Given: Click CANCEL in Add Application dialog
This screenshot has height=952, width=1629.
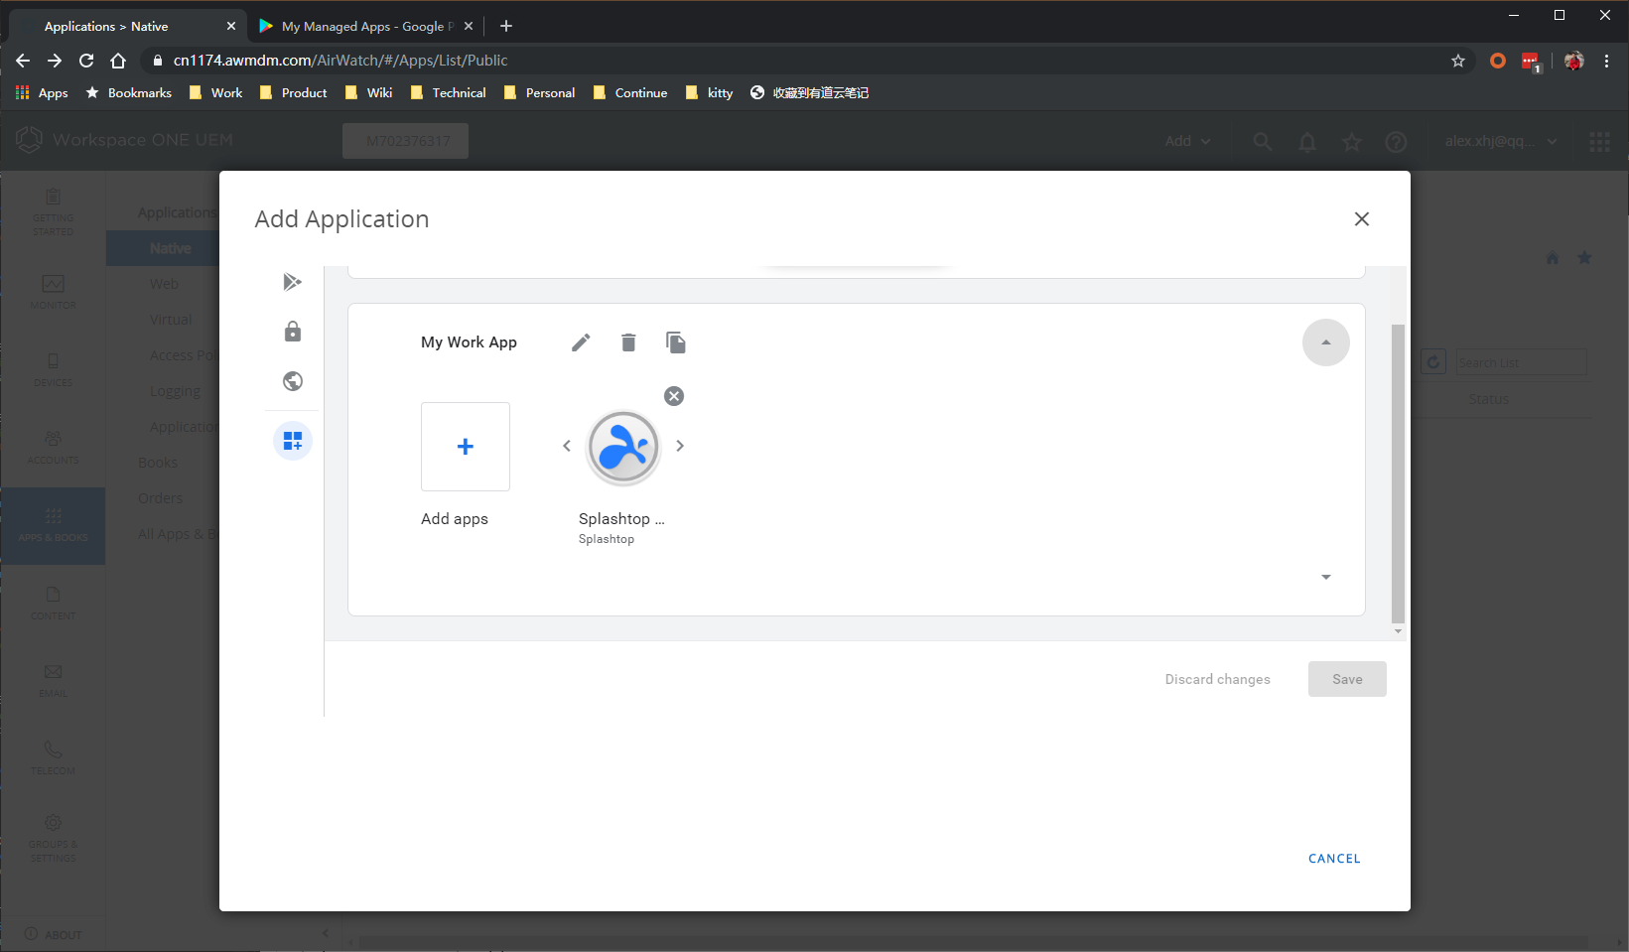Looking at the screenshot, I should pyautogui.click(x=1334, y=859).
